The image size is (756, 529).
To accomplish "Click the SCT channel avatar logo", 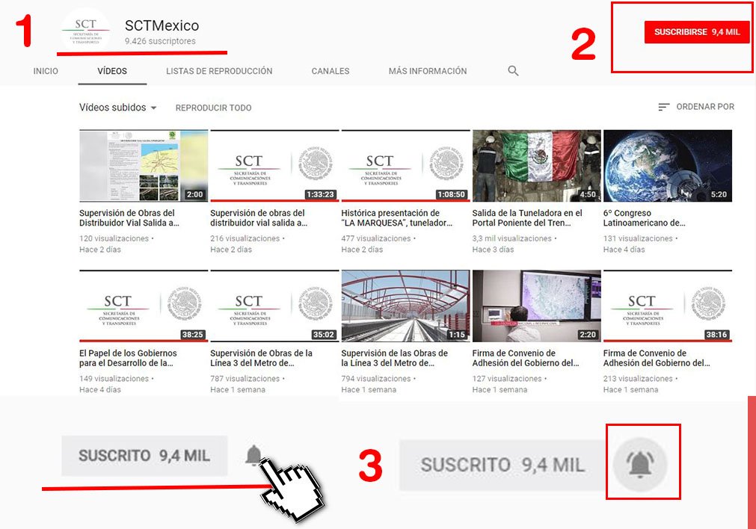I will pos(86,31).
